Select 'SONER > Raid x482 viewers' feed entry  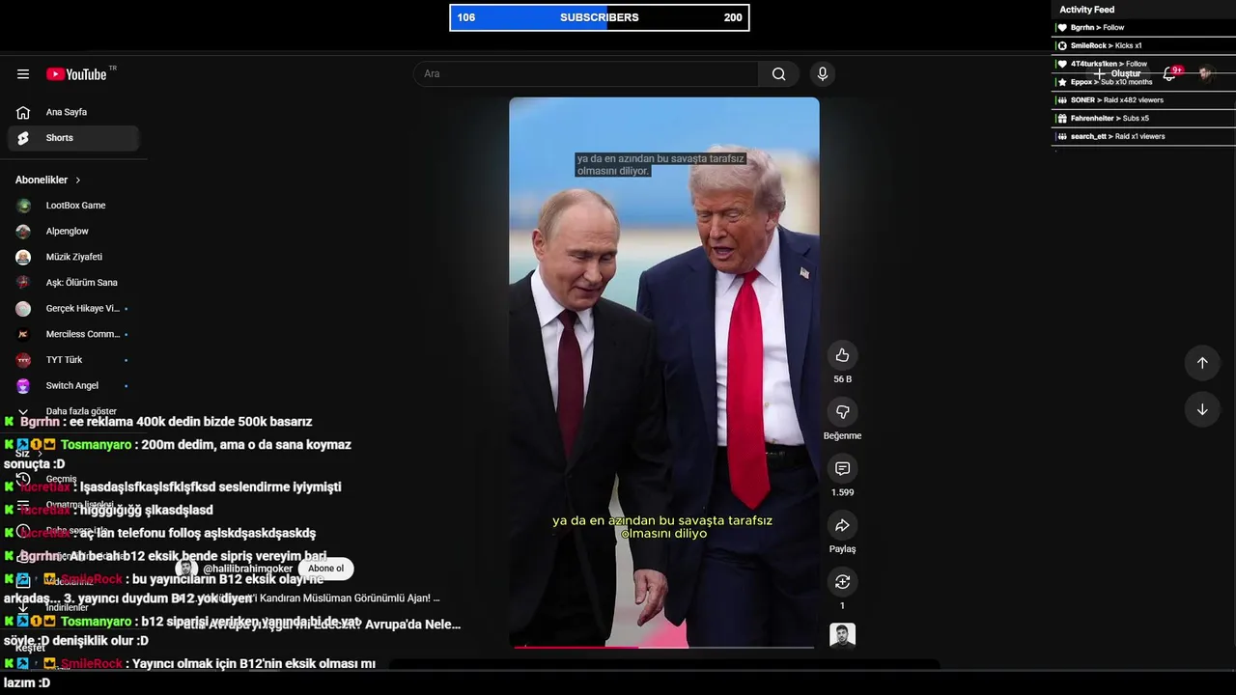pos(1143,100)
